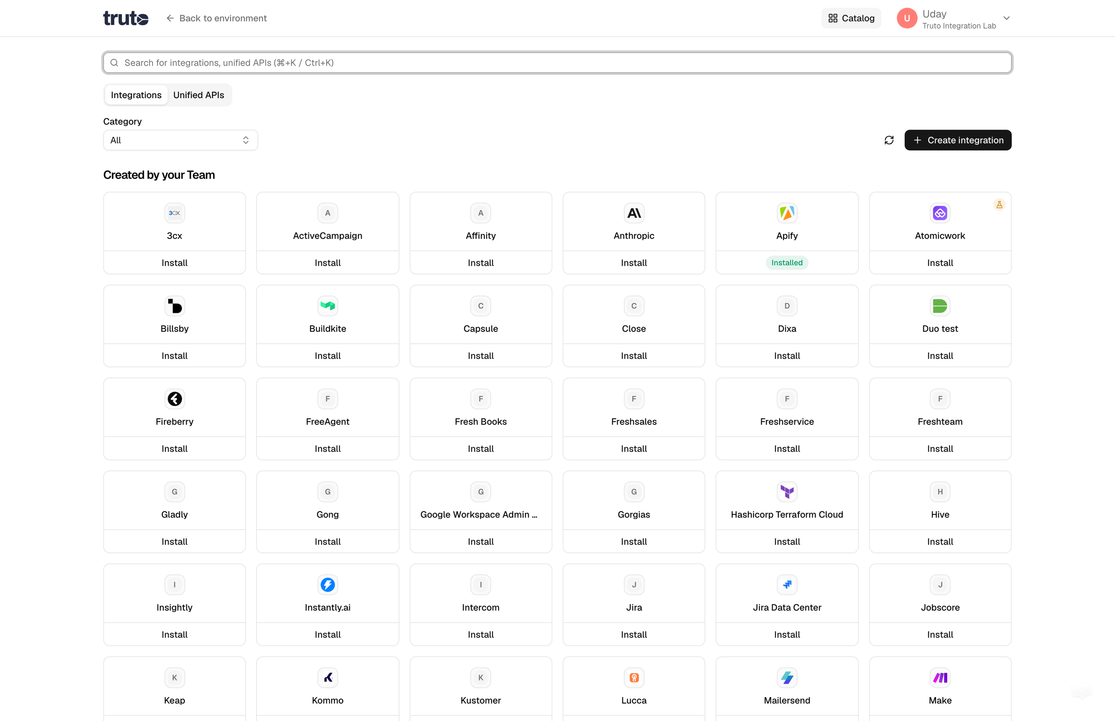The image size is (1115, 721).
Task: Click the Uday user avatar
Action: (907, 18)
